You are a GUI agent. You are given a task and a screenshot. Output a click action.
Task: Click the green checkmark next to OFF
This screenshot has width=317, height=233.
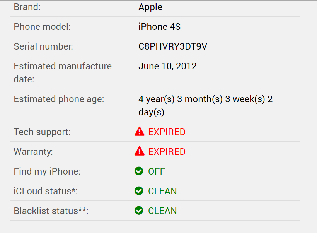tap(139, 171)
